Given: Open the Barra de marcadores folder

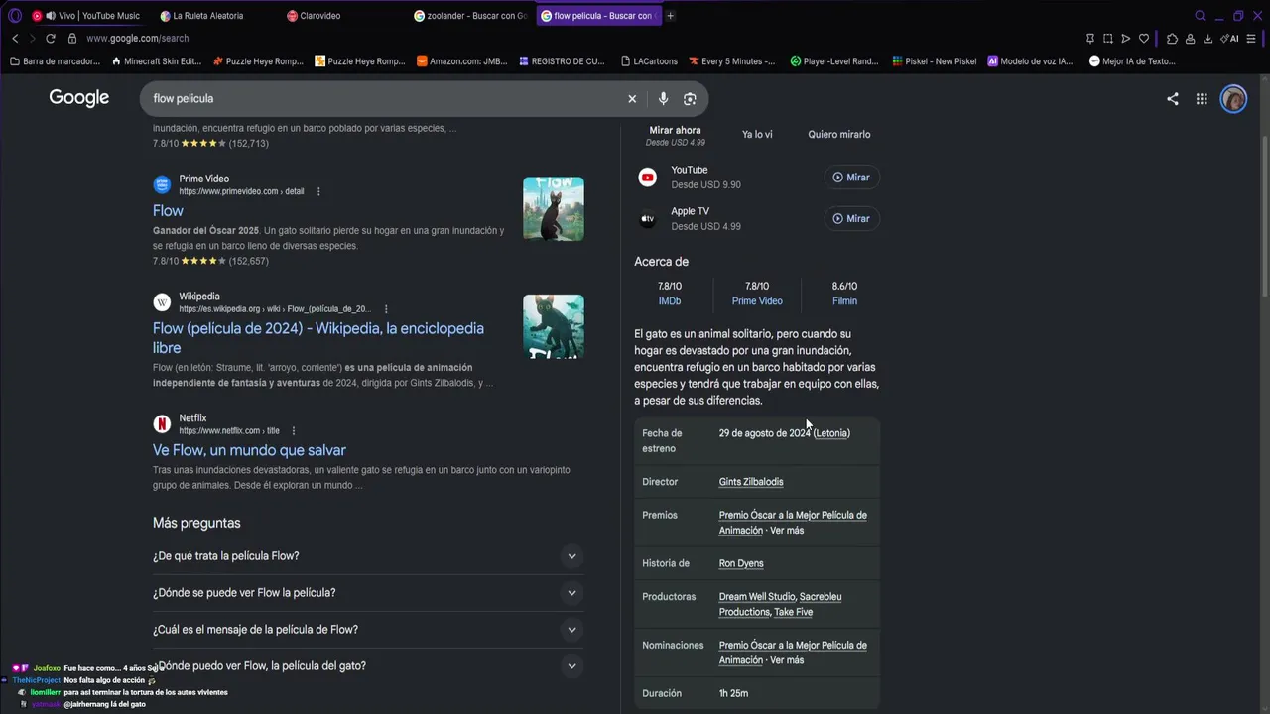Looking at the screenshot, I should click(55, 61).
